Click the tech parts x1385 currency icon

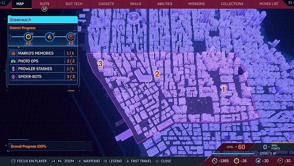tap(215, 161)
